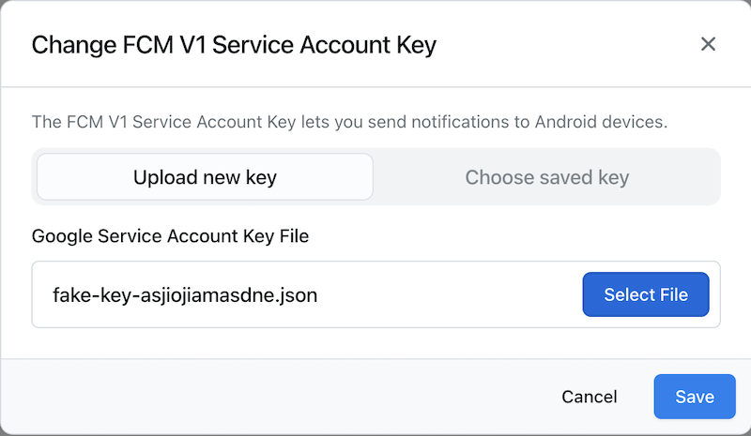Dismiss the dialog using the top-right X
Screen dimensions: 751x436
(708, 44)
